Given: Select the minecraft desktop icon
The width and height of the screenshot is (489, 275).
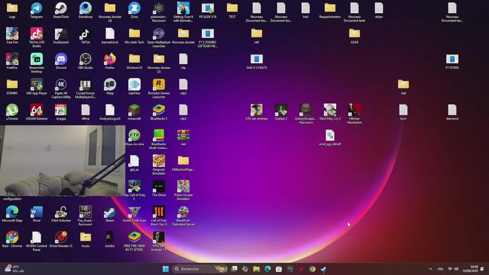Looking at the screenshot, I should tap(134, 112).
